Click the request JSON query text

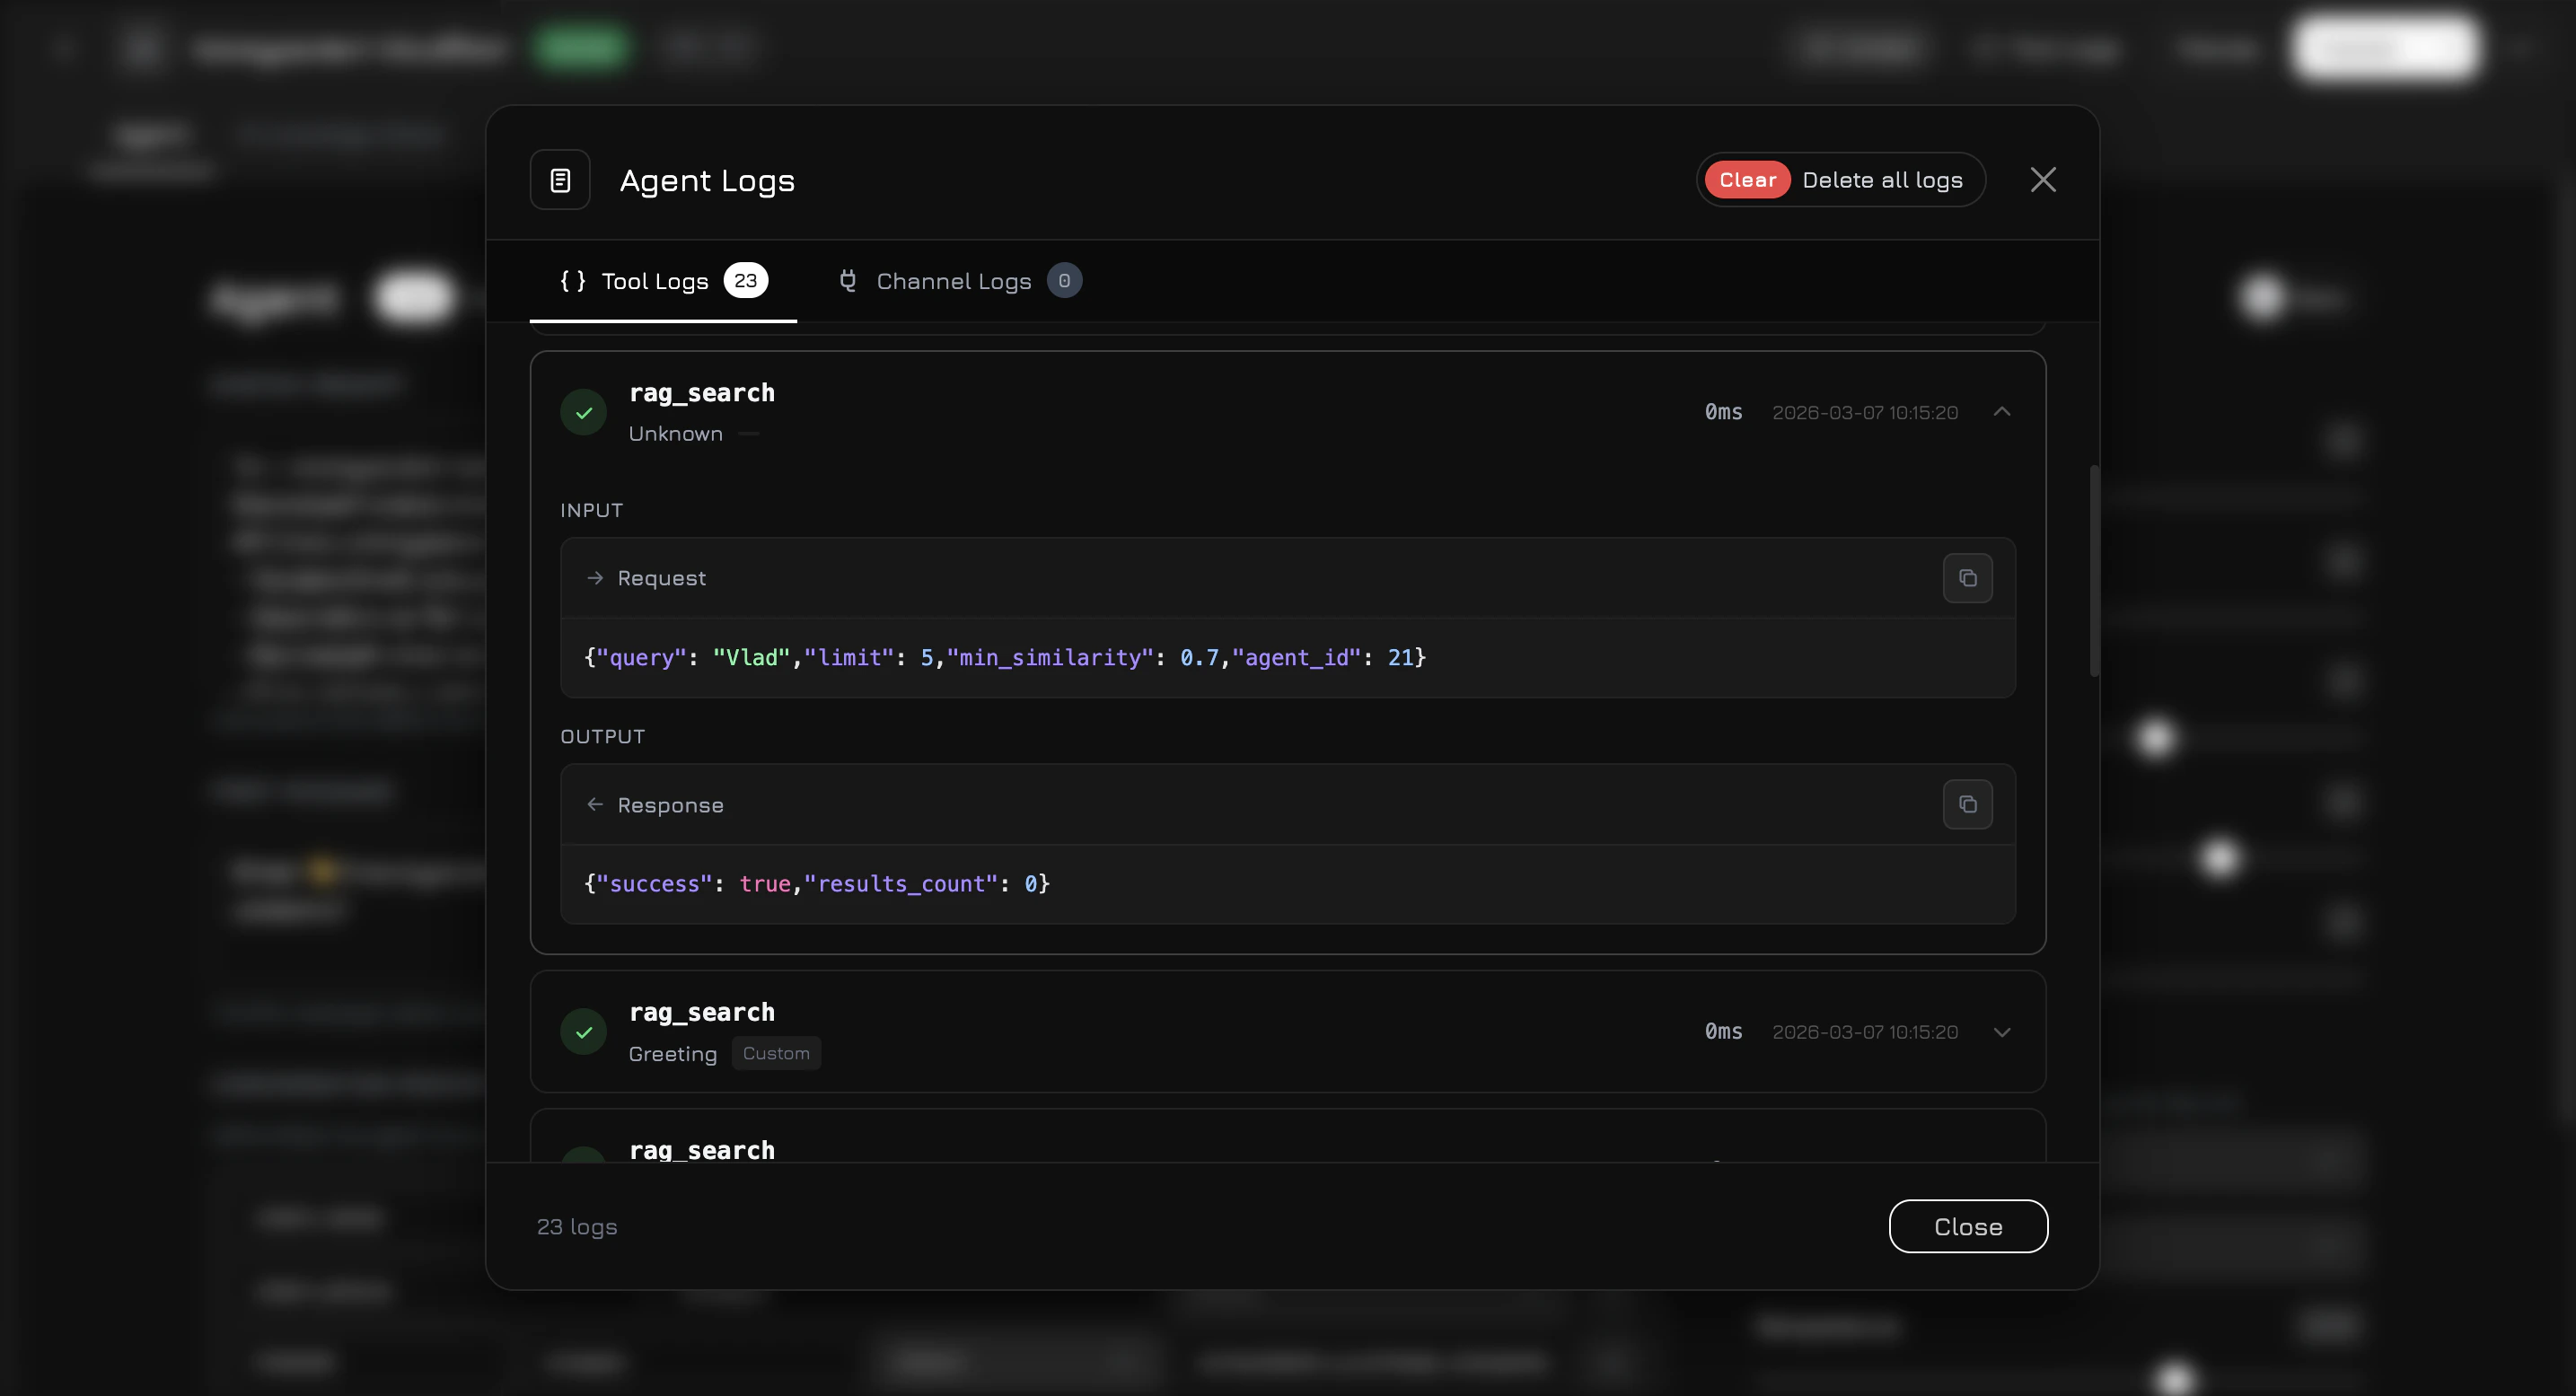(1005, 657)
